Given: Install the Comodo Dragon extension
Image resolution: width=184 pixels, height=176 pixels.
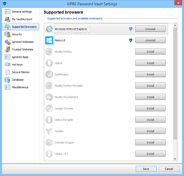Looking at the screenshot, I should [150, 142].
